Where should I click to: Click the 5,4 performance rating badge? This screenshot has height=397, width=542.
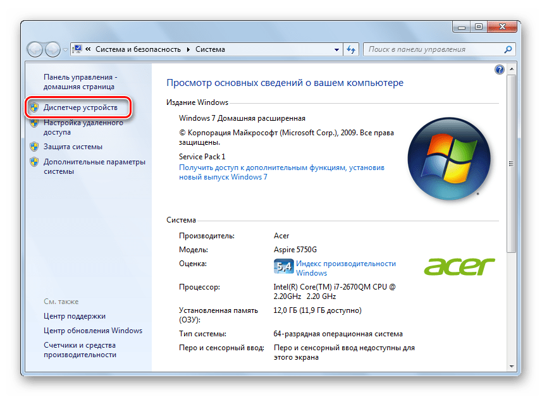(x=284, y=267)
